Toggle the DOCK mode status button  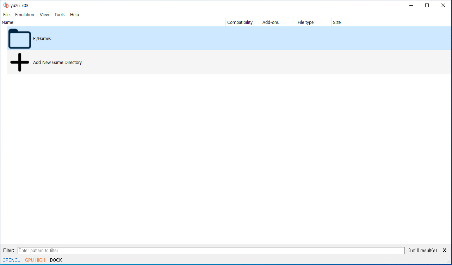pos(56,260)
